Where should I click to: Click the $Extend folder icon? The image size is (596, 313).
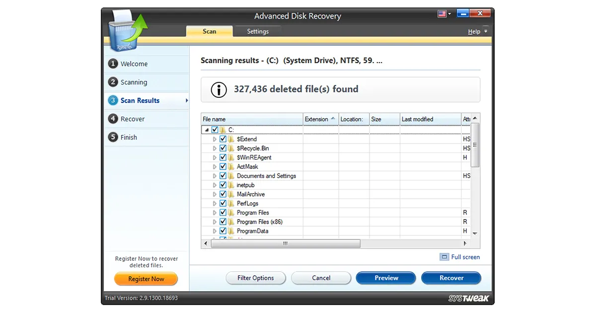[231, 139]
